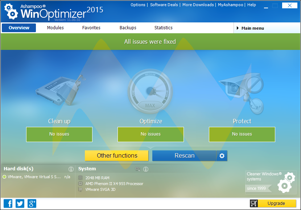
Task: Click the system benchmark icon beside System
Action: pos(138,169)
